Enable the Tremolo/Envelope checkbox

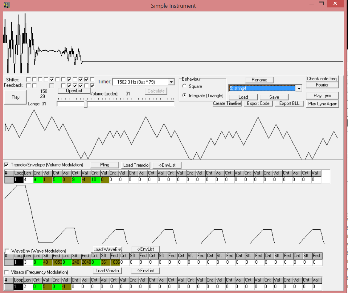click(6, 165)
